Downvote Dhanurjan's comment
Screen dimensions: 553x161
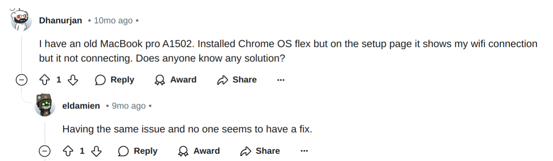coord(73,80)
